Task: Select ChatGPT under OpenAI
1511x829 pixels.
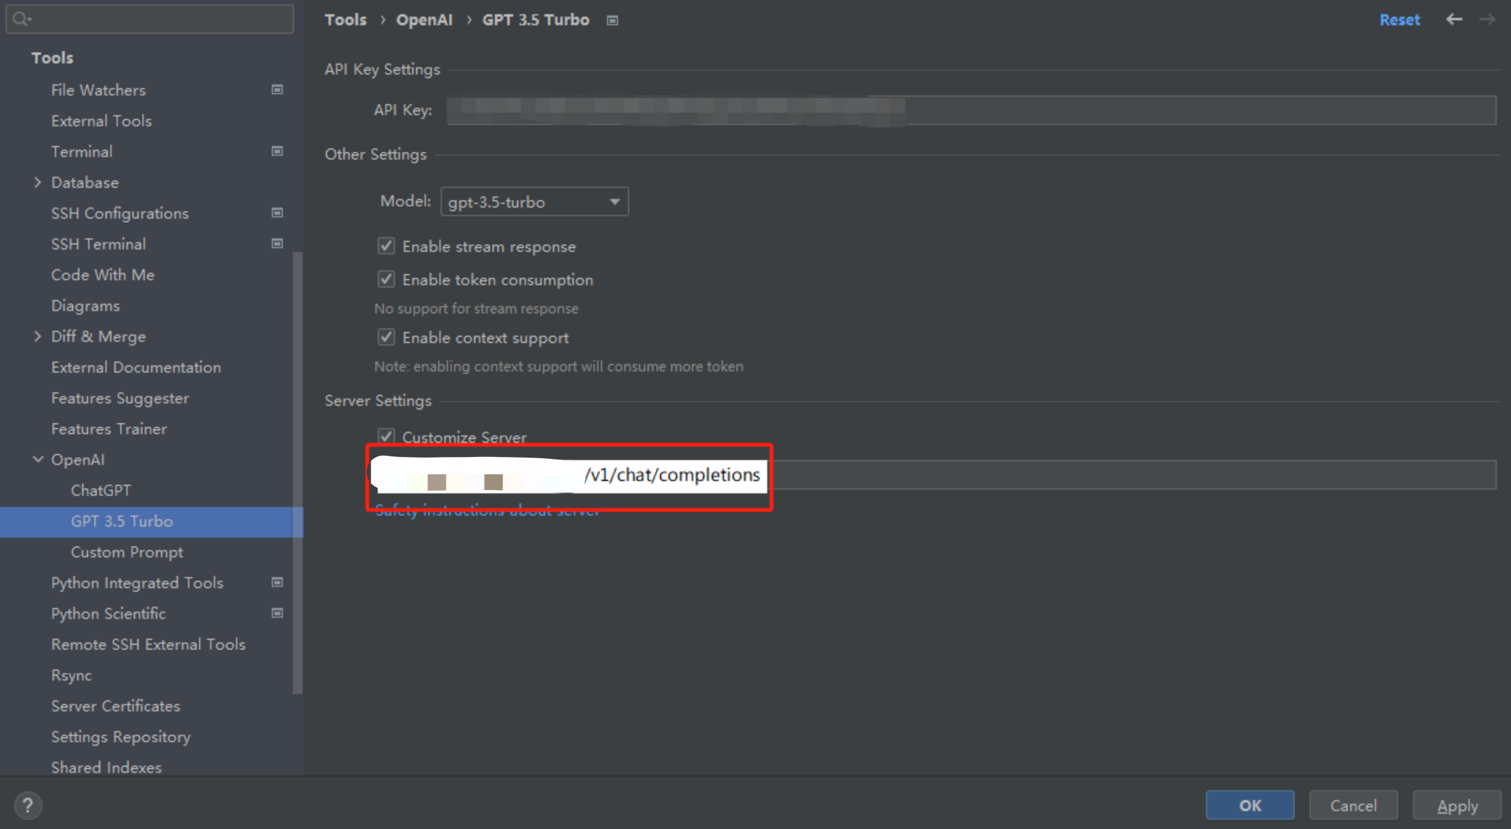Action: 100,490
